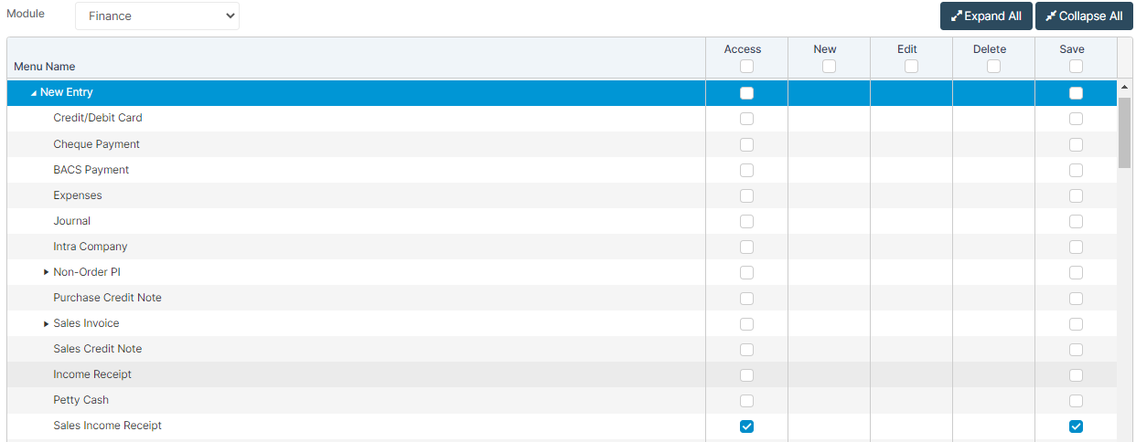Expand the Non-Order PI row arrow

pos(46,272)
